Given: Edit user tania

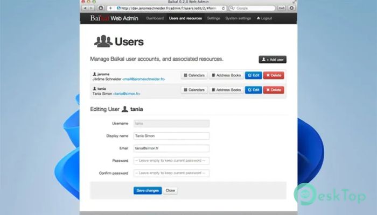Looking at the screenshot, I should click(x=254, y=90).
